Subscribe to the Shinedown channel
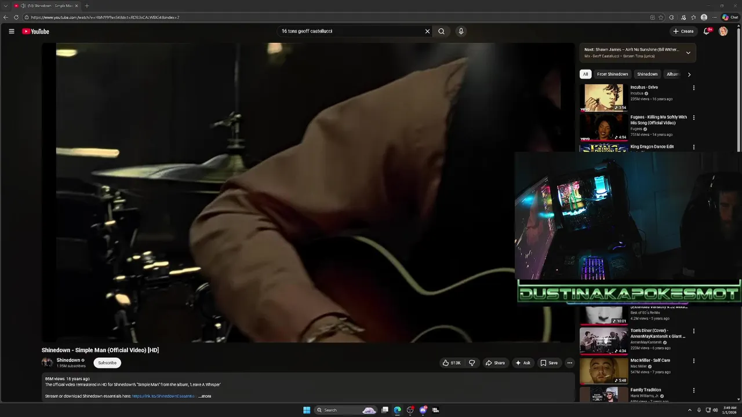The width and height of the screenshot is (742, 417). (107, 363)
